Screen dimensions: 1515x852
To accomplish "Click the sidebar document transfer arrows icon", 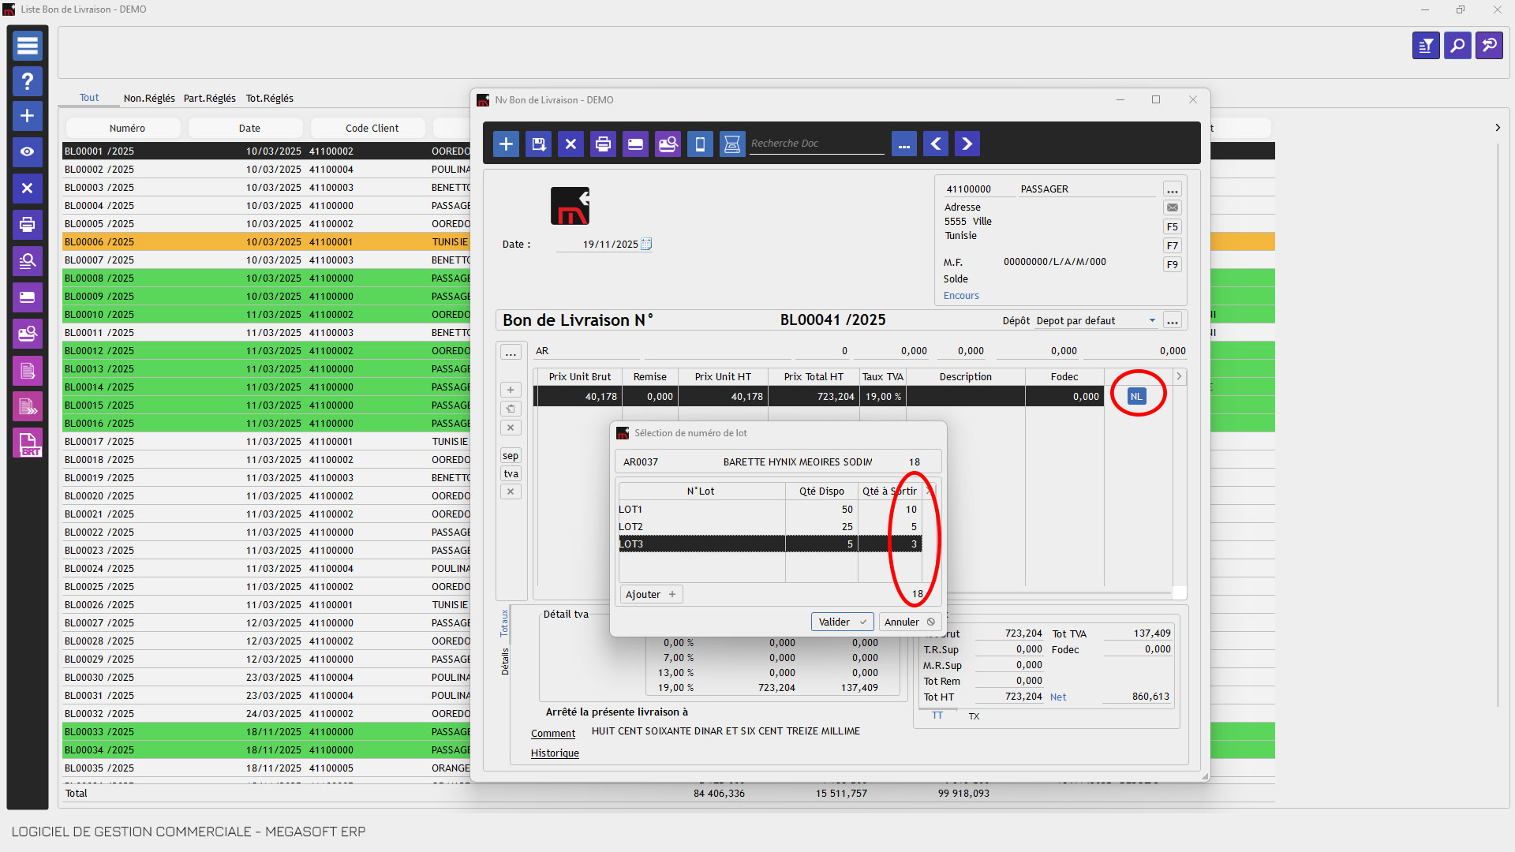I will click(27, 406).
